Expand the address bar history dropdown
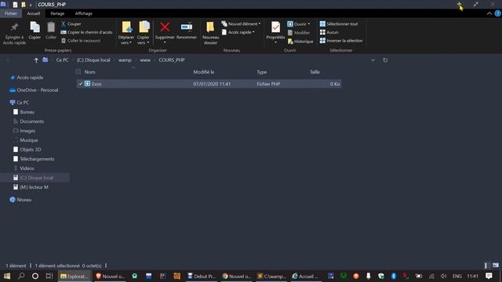Screen dimensions: 502x282 pyautogui.click(x=373, y=60)
